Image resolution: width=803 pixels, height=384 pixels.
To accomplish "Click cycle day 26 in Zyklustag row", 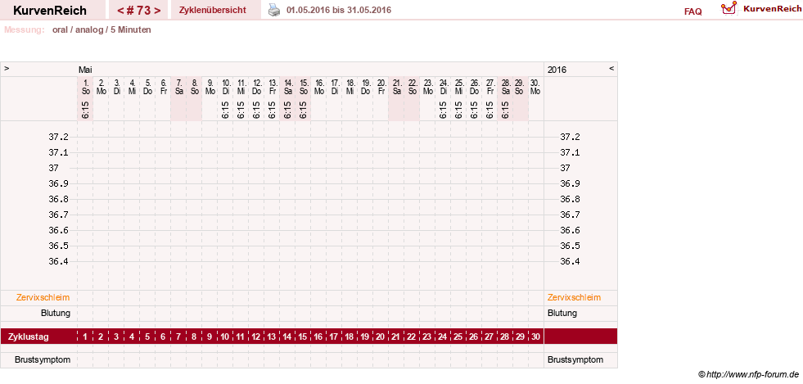I will pyautogui.click(x=475, y=337).
